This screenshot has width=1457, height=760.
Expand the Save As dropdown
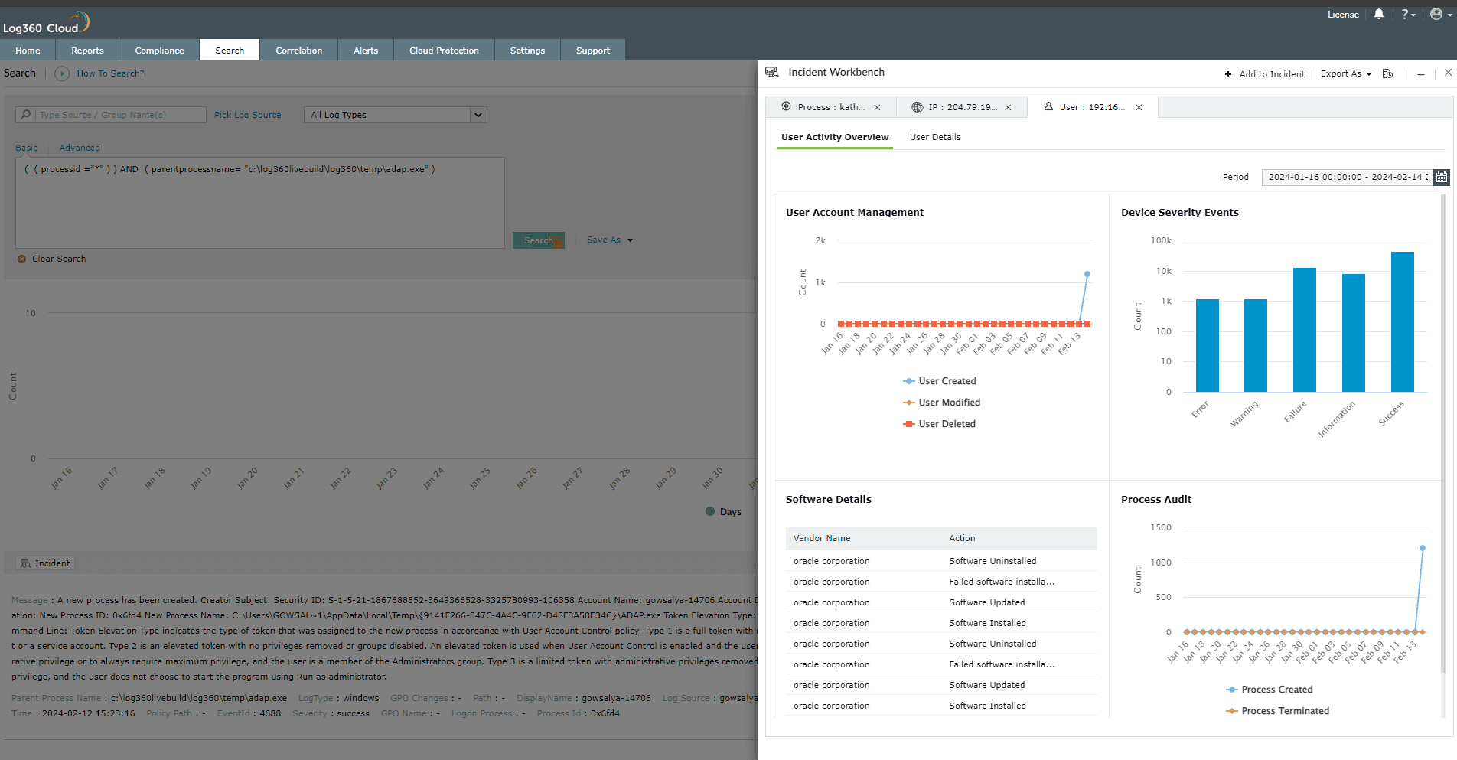[610, 240]
